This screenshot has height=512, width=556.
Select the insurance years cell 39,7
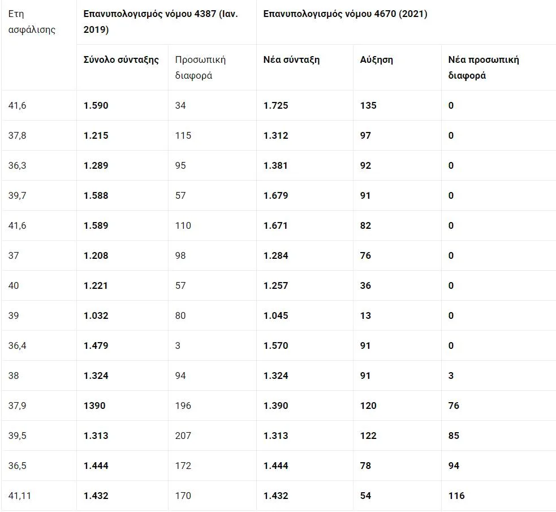point(18,195)
